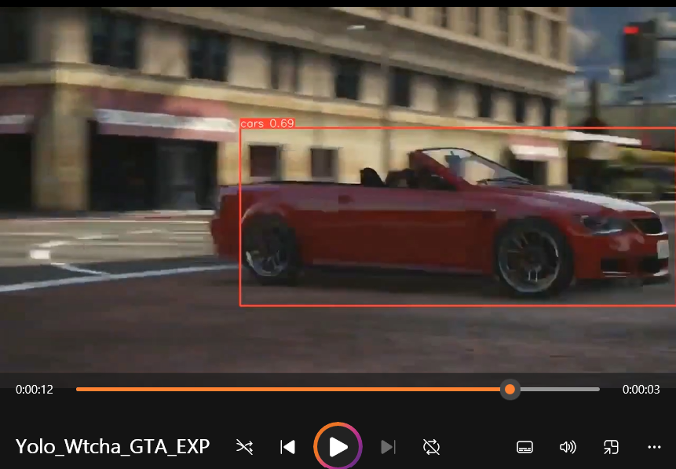Screen dimensions: 676x469
Task: Click the Play button
Action: 338,446
